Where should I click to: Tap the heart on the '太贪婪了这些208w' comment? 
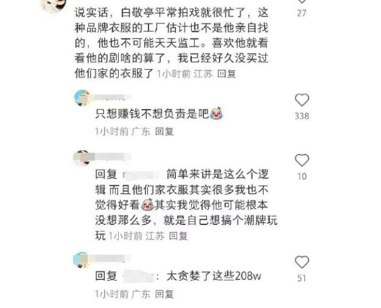coord(302,262)
